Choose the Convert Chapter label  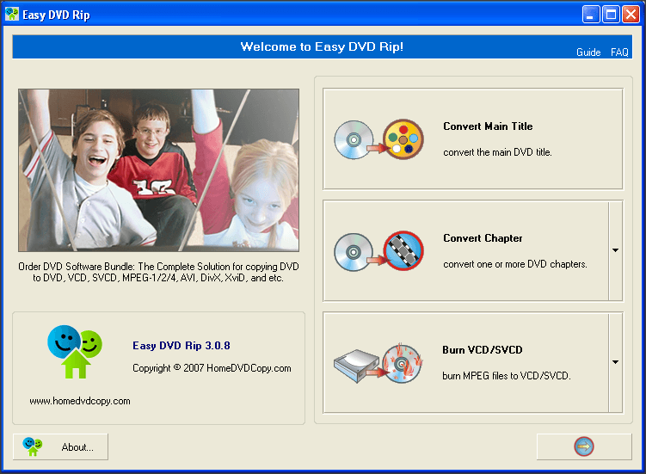(x=483, y=238)
